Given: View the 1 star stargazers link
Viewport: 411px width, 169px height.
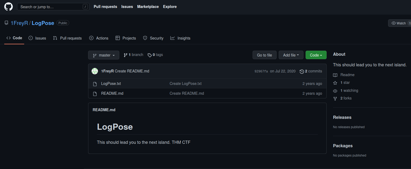Looking at the screenshot, I should pyautogui.click(x=345, y=83).
